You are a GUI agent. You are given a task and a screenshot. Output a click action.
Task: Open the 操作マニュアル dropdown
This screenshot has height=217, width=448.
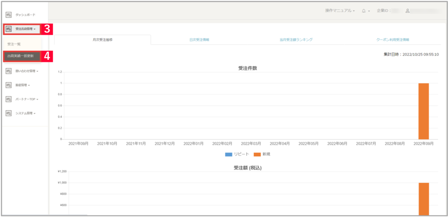(x=339, y=10)
